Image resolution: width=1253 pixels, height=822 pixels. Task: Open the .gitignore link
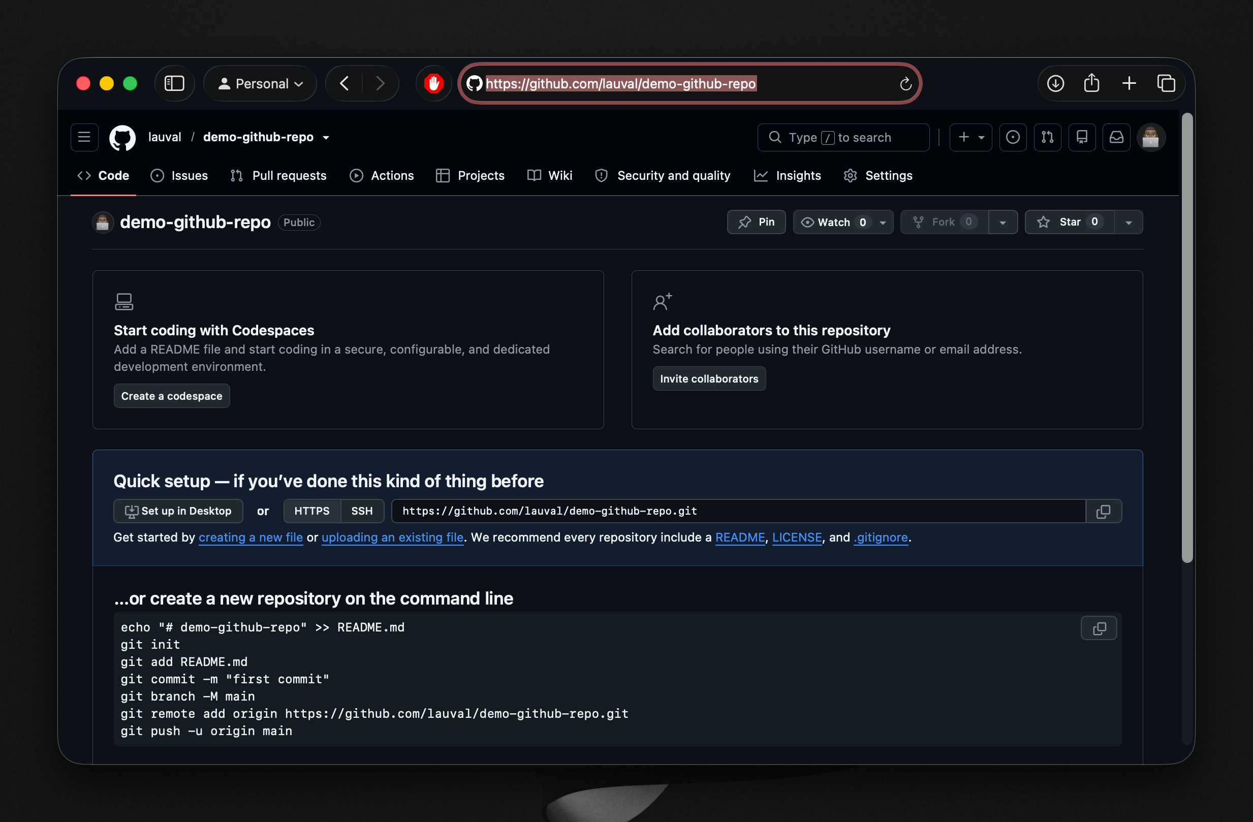(x=880, y=538)
